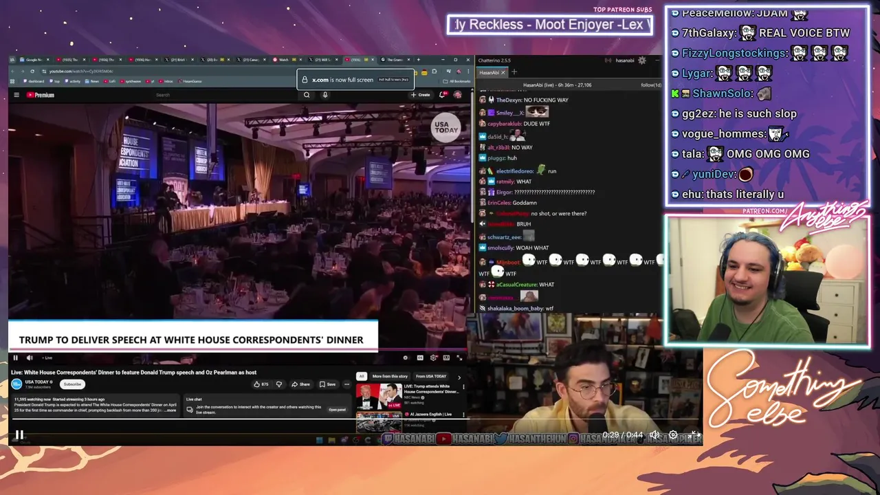Close the HasanAbi Chatterino tab
The height and width of the screenshot is (495, 880).
[x=503, y=72]
